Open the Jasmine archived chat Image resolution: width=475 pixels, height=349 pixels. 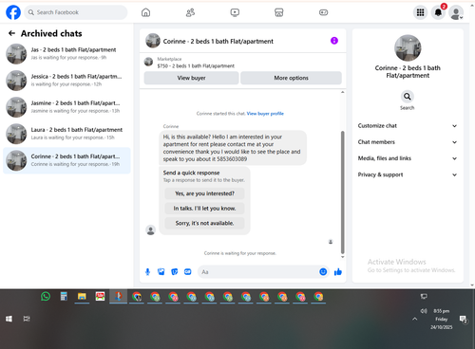pyautogui.click(x=66, y=107)
